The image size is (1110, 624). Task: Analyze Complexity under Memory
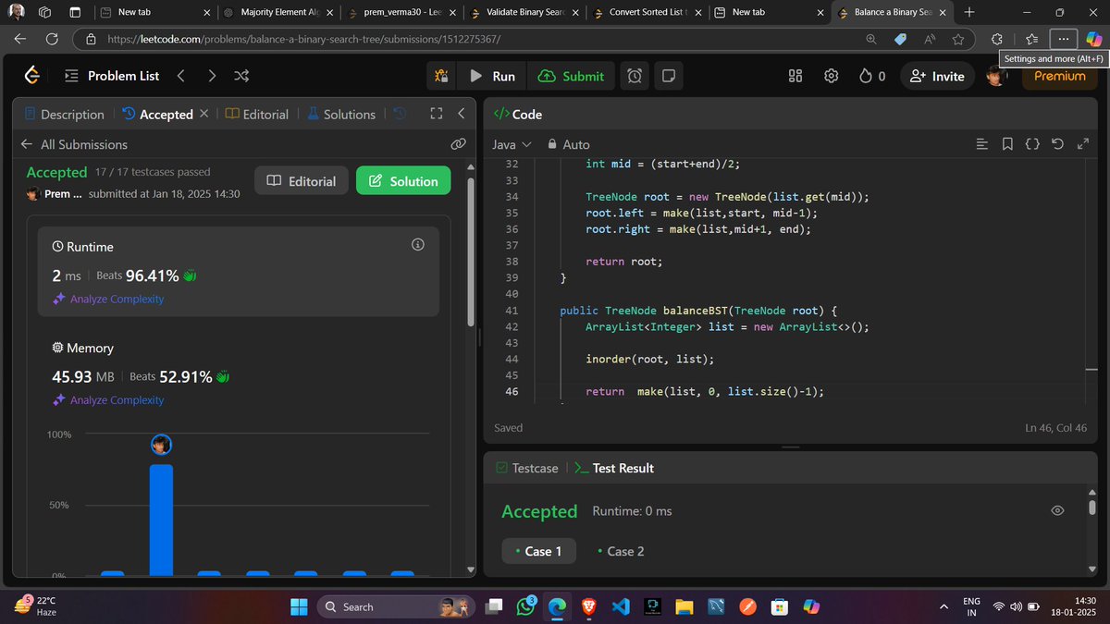(108, 400)
